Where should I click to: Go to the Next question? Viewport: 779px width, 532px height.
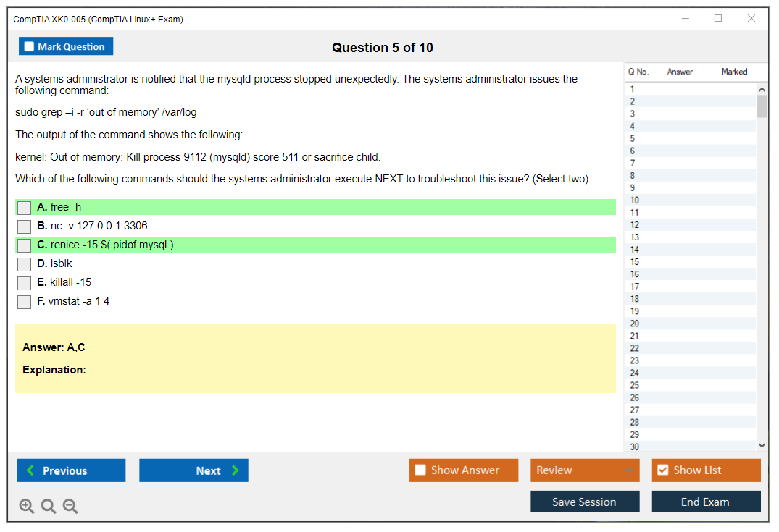(x=193, y=470)
